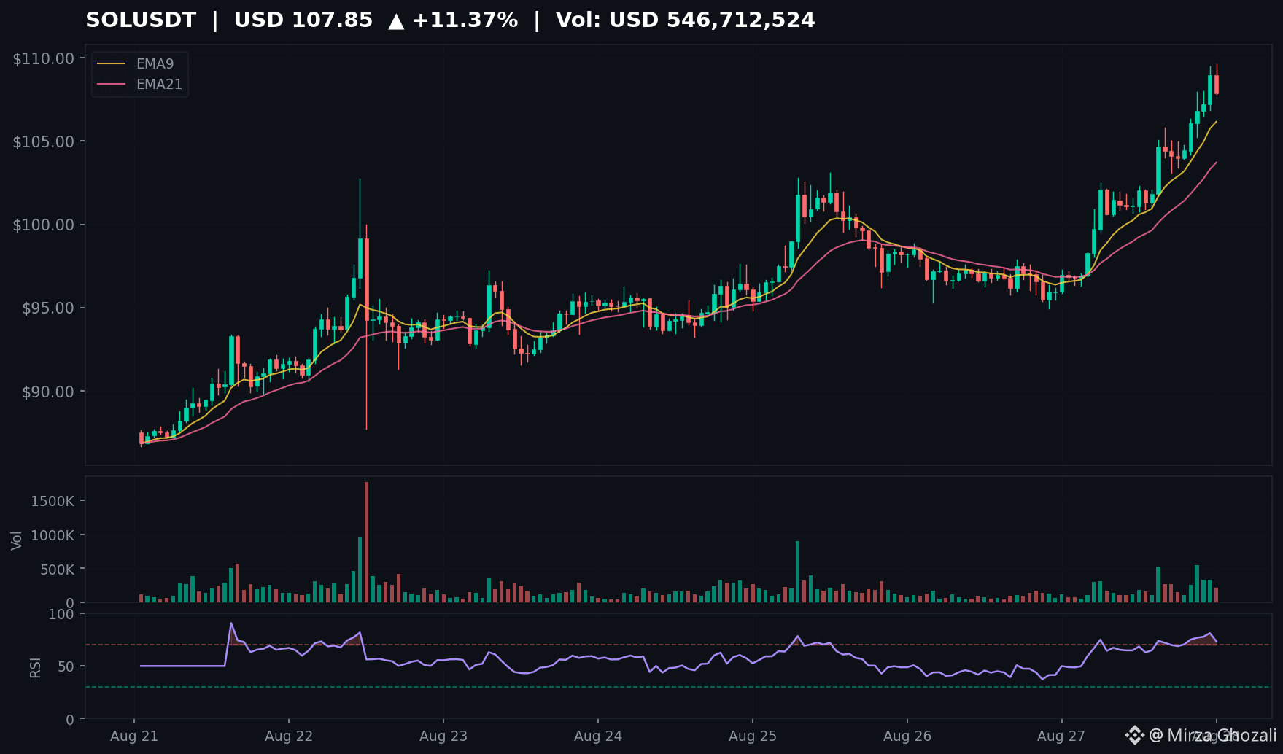
Task: Click the 1000K volume axis label
Action: pos(53,536)
